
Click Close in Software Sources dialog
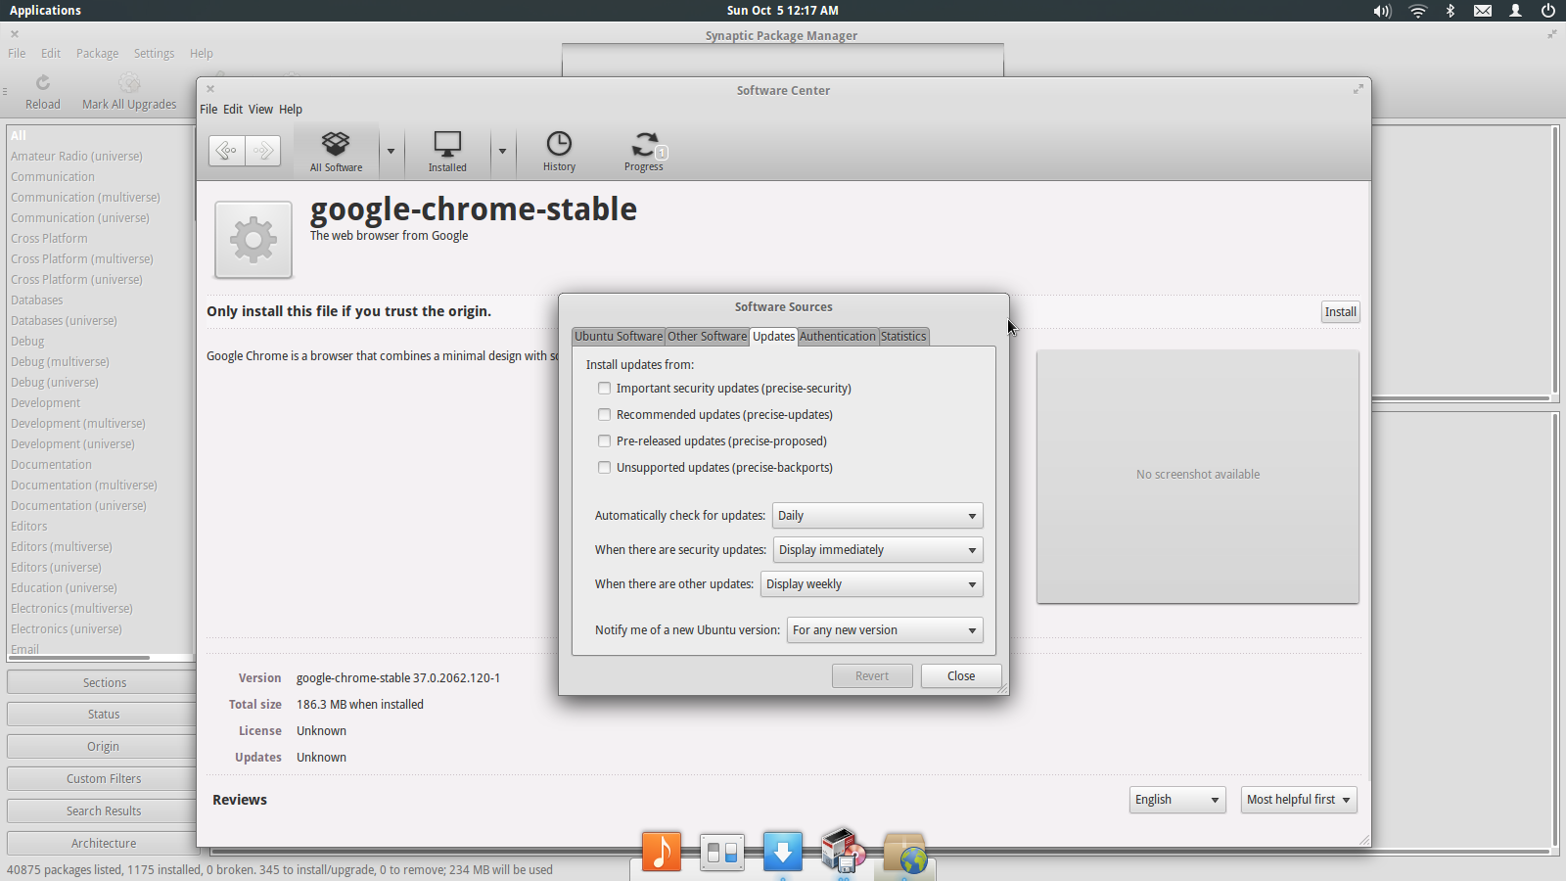click(961, 676)
